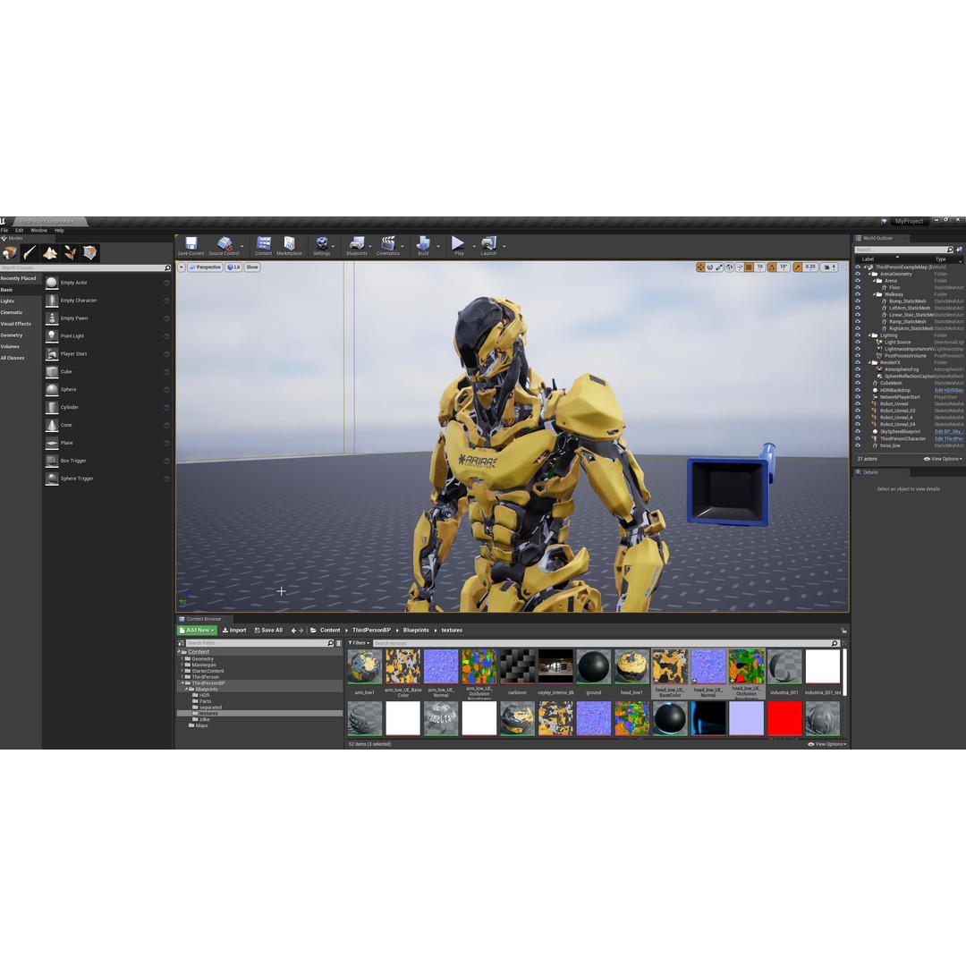Select the Foliage mode icon
This screenshot has height=966, width=966.
[x=70, y=252]
